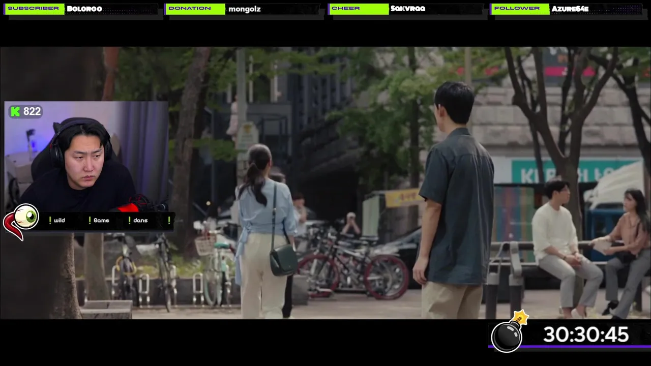This screenshot has height=366, width=651.
Task: Click the streamer webcam overlay
Action: [86, 157]
